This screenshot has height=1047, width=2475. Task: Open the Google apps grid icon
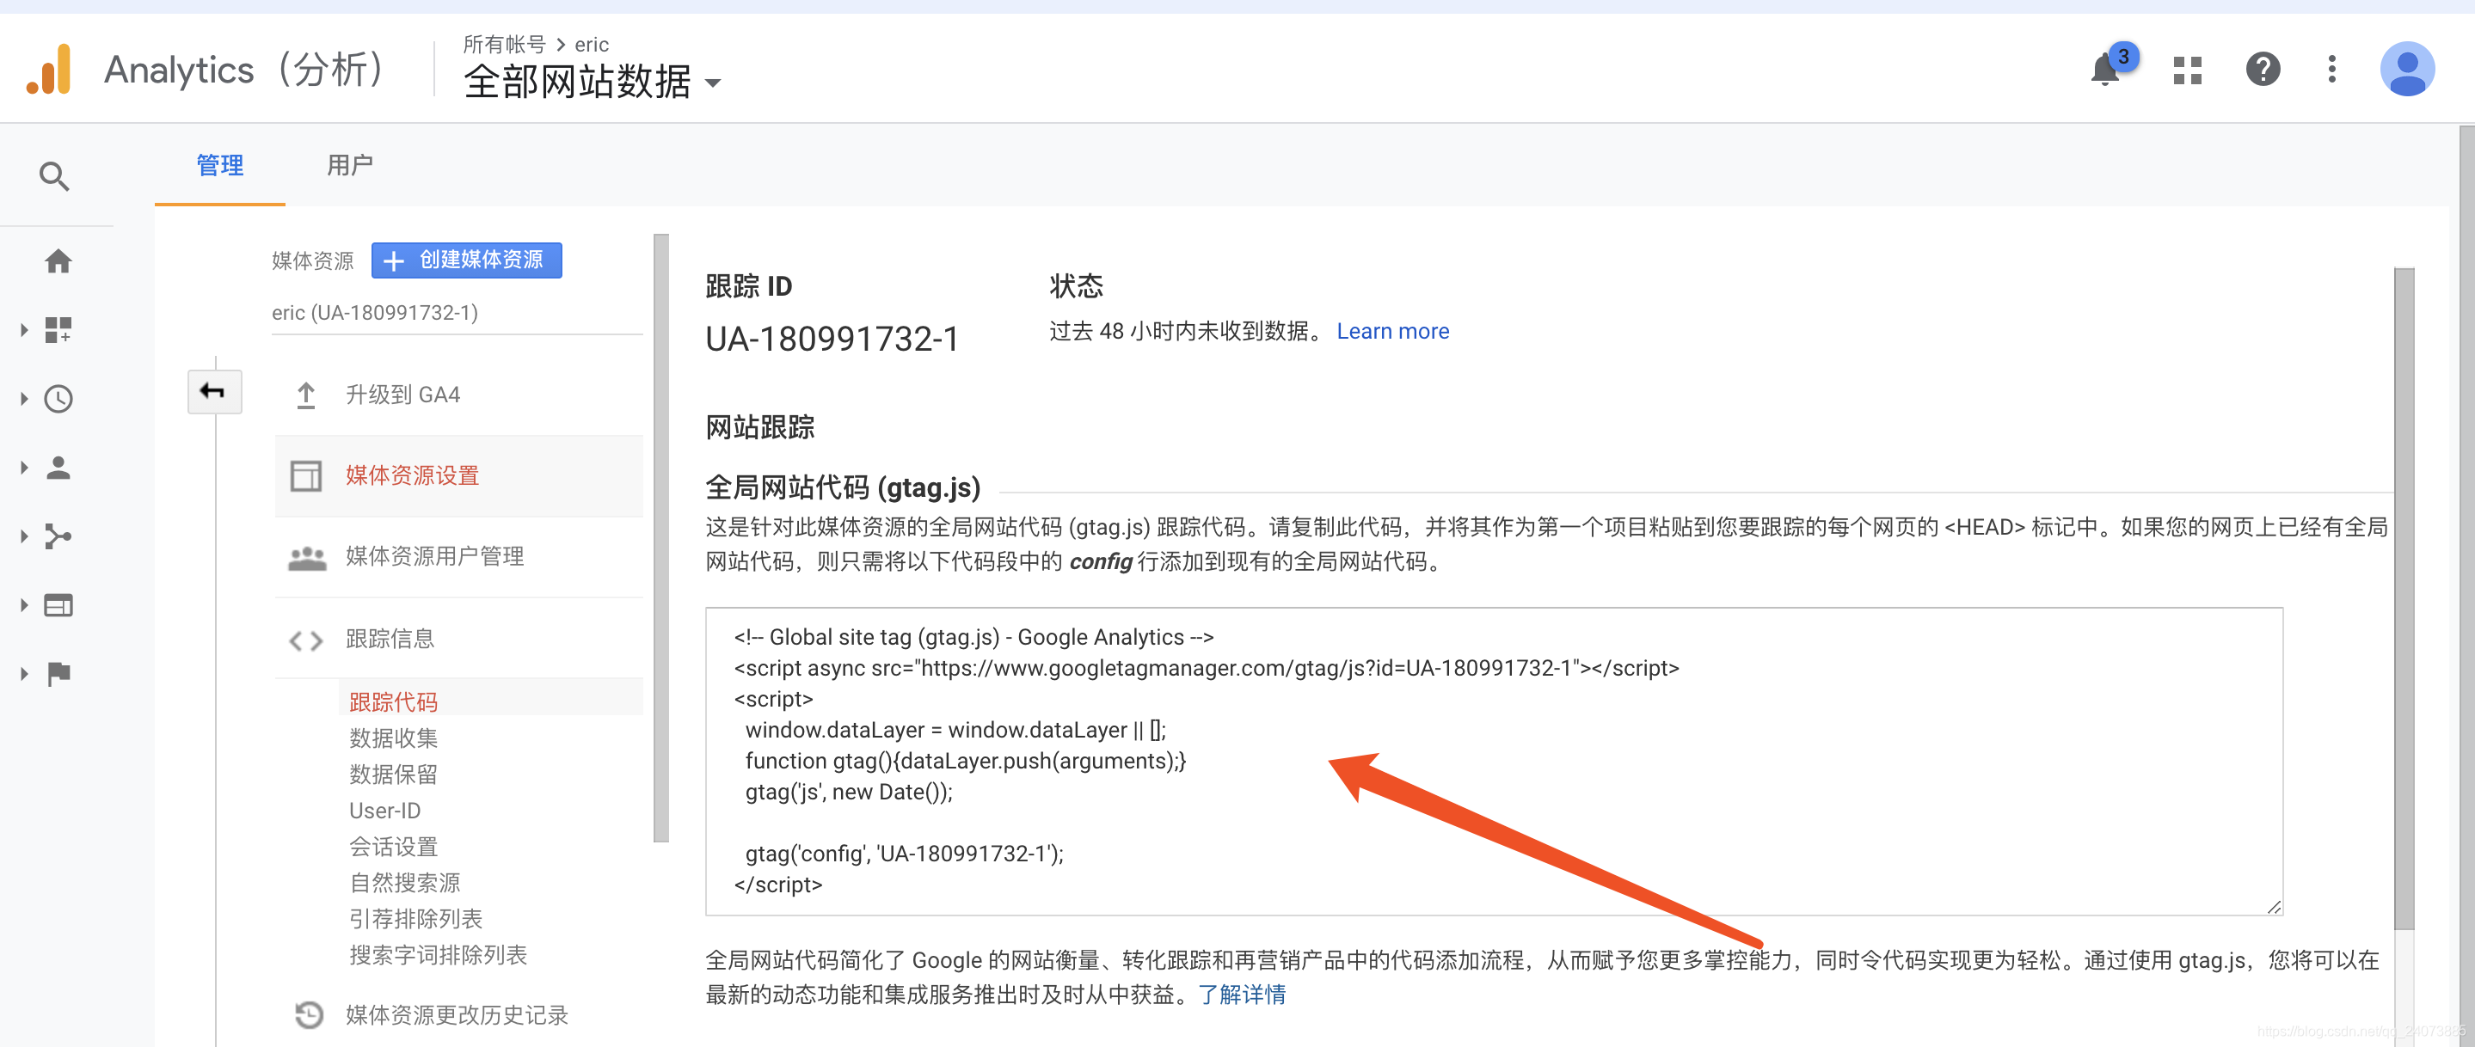[2188, 70]
